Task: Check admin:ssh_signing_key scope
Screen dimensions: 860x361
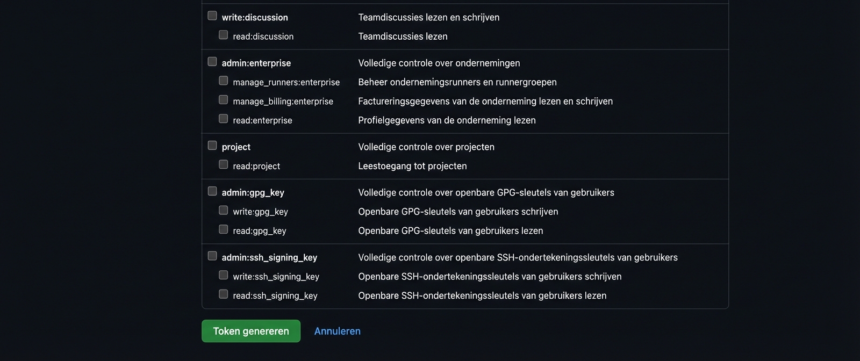Action: point(212,256)
